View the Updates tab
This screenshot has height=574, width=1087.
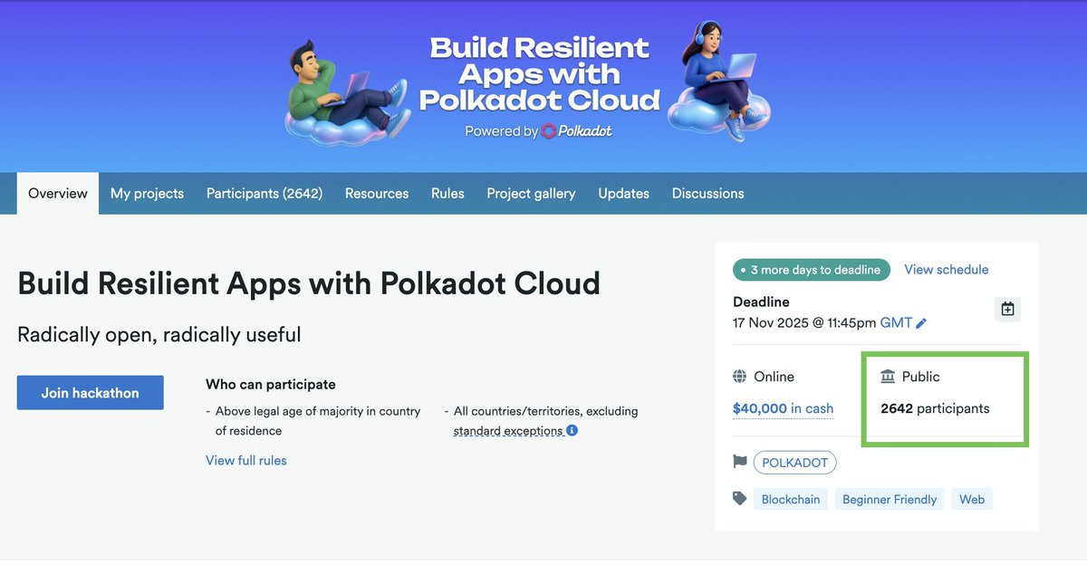[x=624, y=193]
